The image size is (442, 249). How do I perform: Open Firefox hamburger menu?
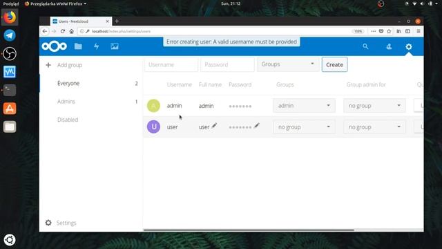(419, 31)
